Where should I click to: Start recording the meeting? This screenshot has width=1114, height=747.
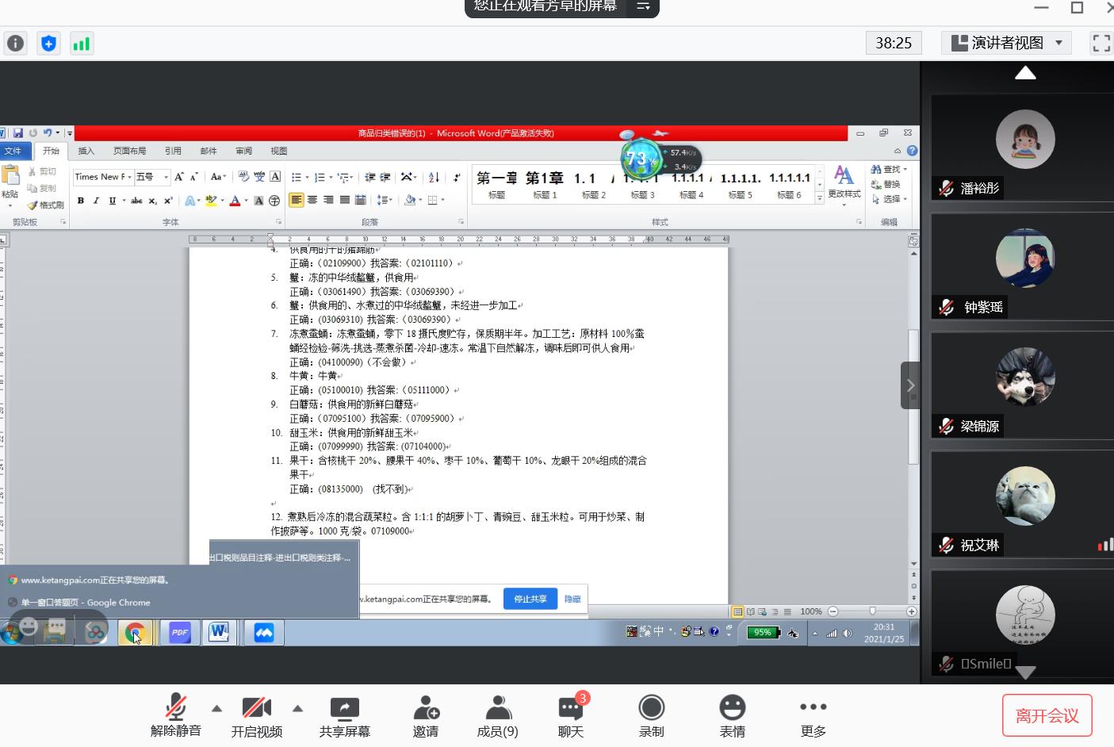651,715
